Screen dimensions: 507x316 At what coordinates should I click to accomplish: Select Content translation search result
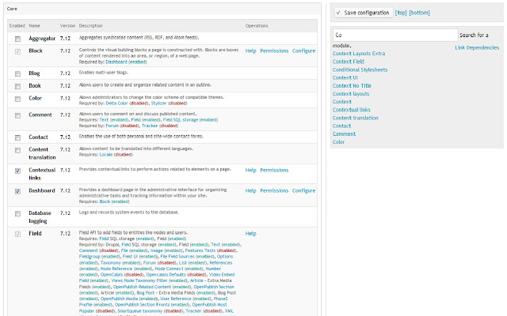click(x=356, y=118)
